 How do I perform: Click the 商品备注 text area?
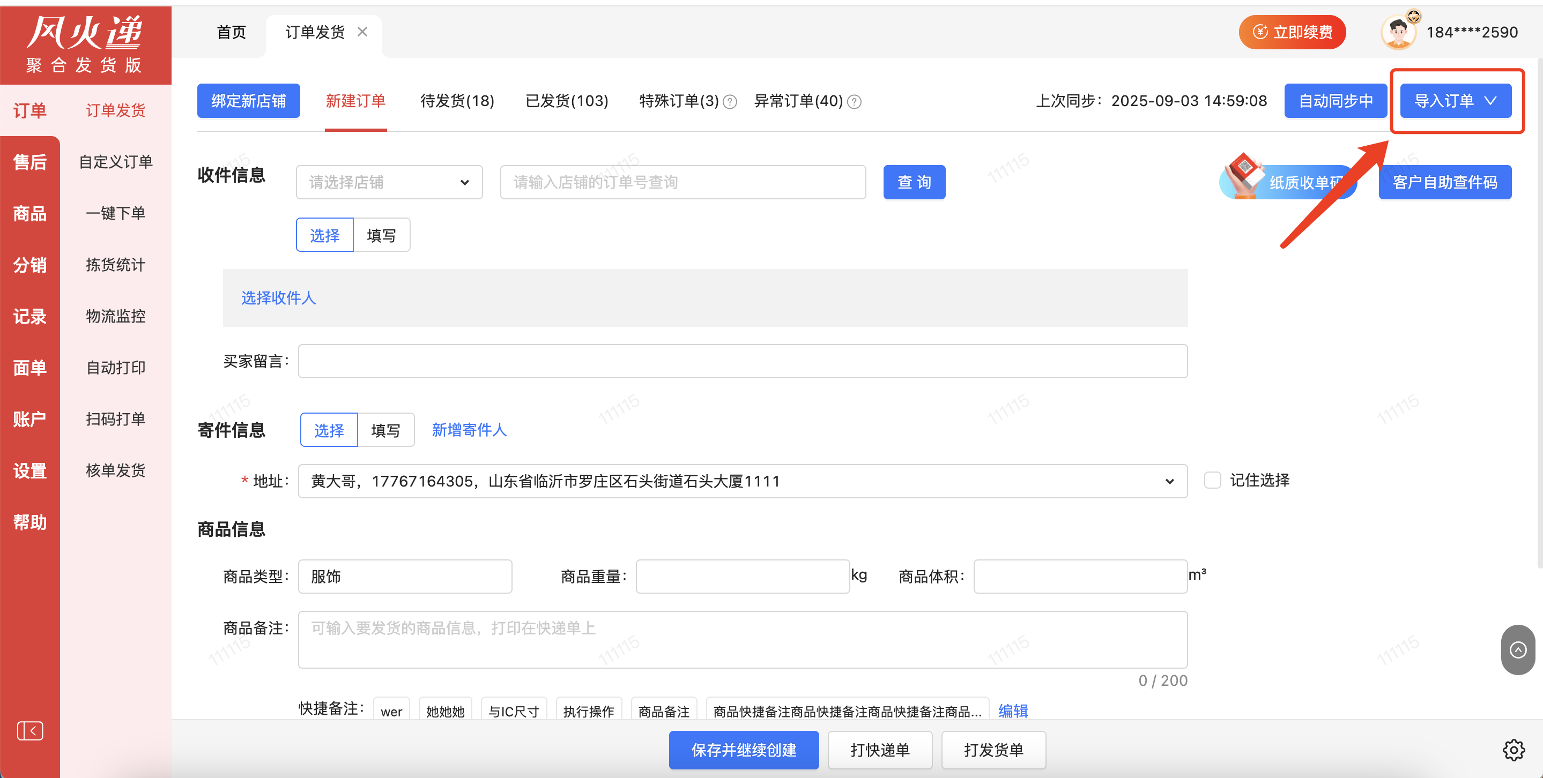click(743, 640)
